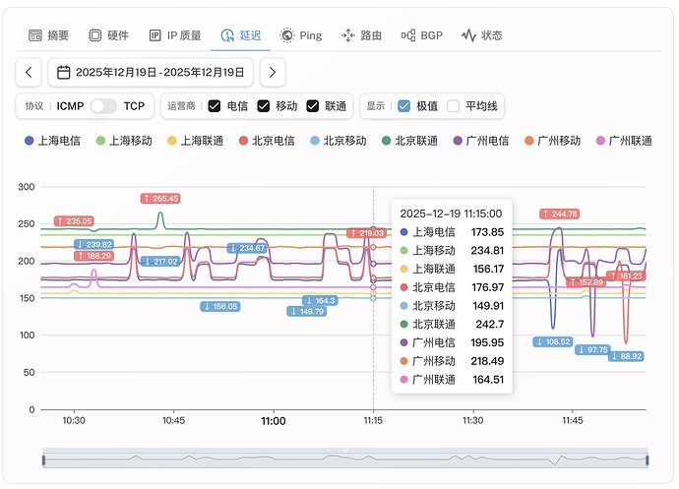The height and width of the screenshot is (489, 679).
Task: Hide 北京移动 series via legend
Action: pos(339,141)
